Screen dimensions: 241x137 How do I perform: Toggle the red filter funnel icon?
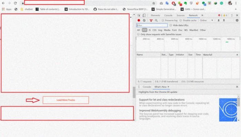click(x=151, y=20)
